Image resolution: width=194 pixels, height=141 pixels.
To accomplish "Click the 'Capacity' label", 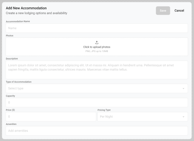I will coord(10,96).
